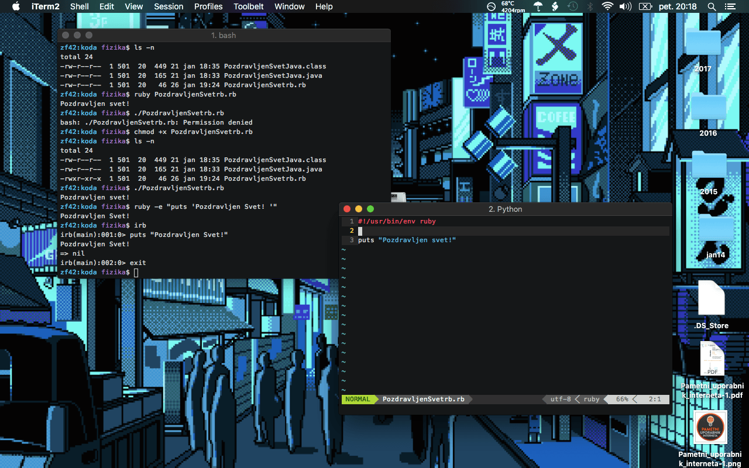Screen dimensions: 749x468
Task: Open Notification Center list icon
Action: click(730, 6)
